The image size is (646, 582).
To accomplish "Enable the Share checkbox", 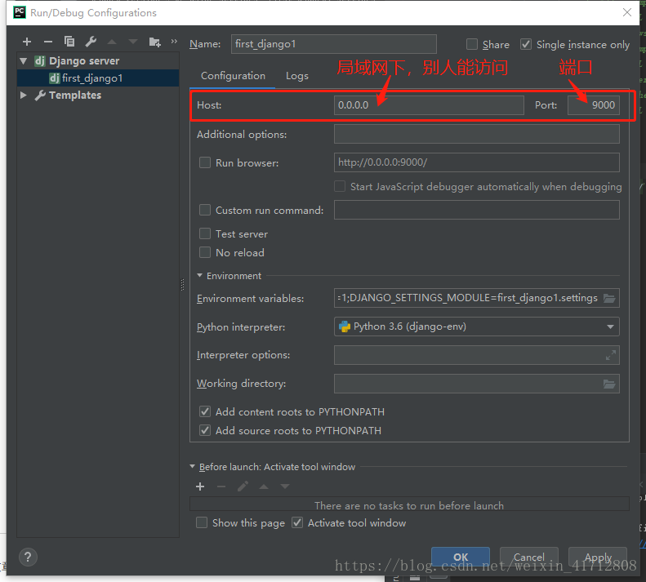I will [x=472, y=44].
